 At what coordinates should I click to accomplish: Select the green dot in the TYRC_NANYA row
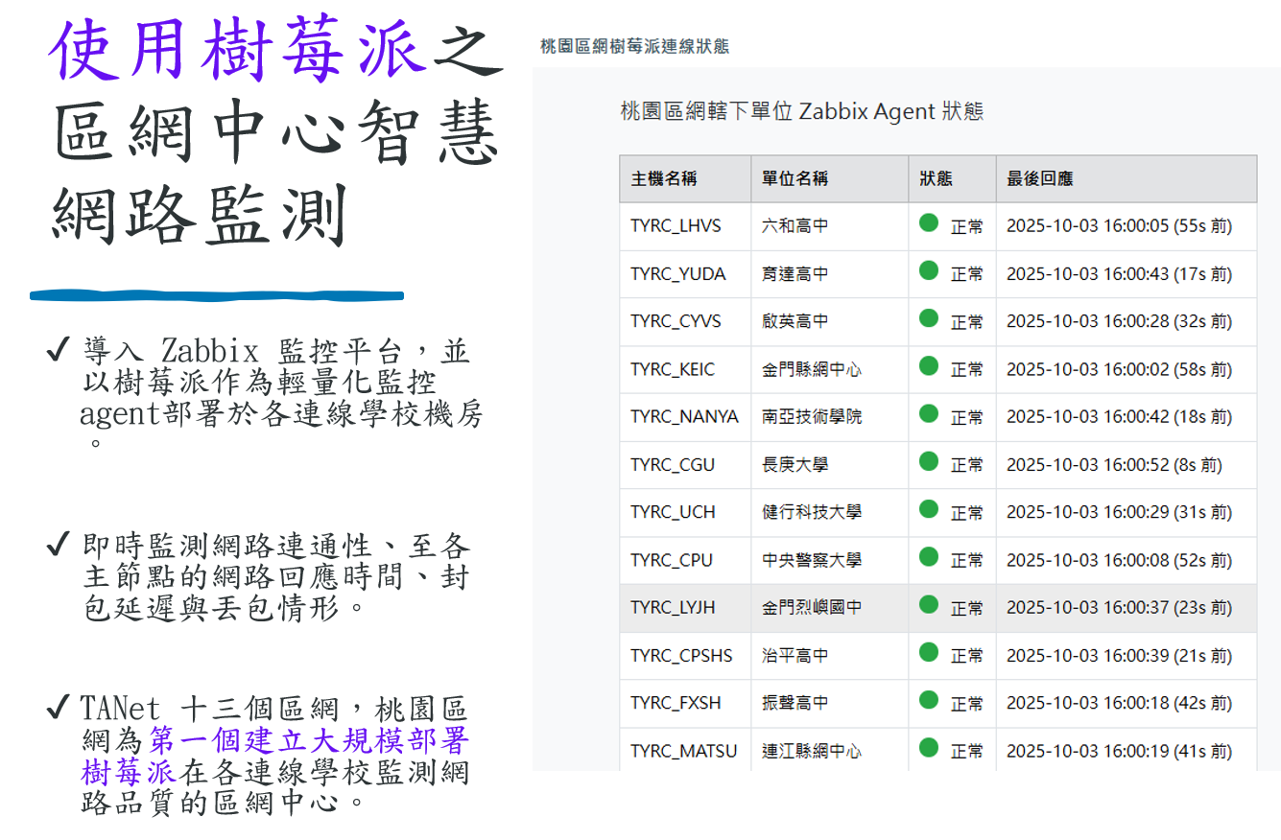coord(928,414)
